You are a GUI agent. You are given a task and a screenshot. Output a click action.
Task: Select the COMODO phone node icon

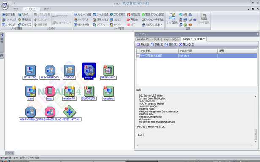click(x=69, y=70)
